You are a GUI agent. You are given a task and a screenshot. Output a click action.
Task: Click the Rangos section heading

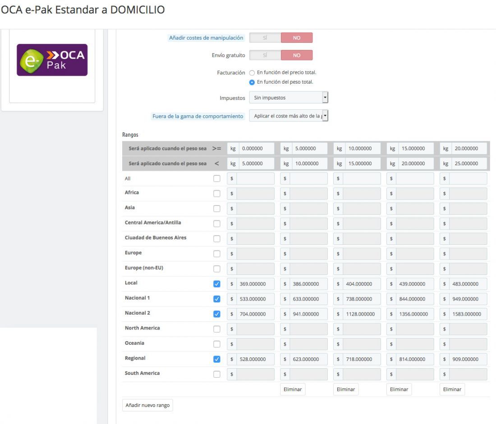coord(130,135)
